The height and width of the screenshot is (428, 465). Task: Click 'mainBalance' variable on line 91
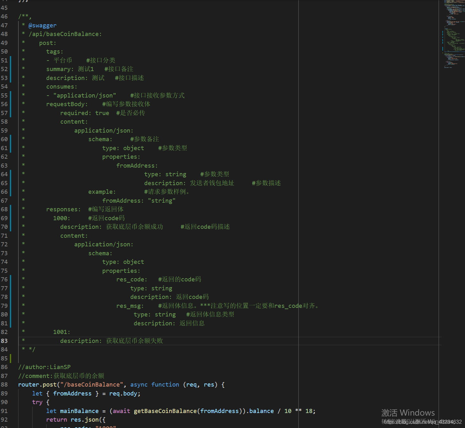(x=79, y=411)
